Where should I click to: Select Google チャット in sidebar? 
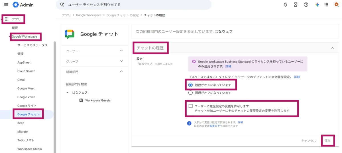coord(28,114)
